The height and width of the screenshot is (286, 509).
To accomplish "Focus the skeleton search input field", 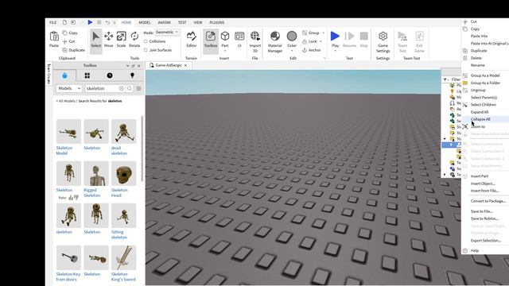I will [x=102, y=88].
